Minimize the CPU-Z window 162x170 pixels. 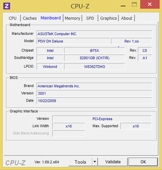tap(123, 5)
